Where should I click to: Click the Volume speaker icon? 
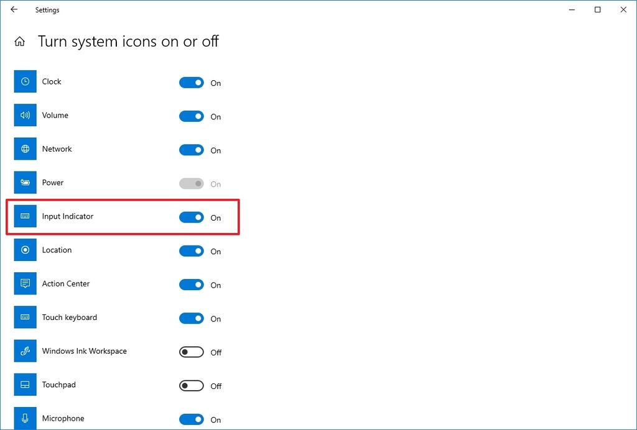25,115
